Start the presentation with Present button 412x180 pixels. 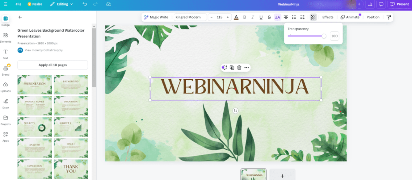[x=400, y=4]
